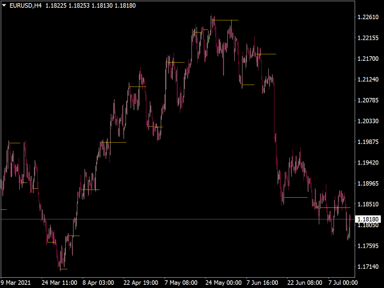Click the 1.18965 price scale label

click(368, 184)
